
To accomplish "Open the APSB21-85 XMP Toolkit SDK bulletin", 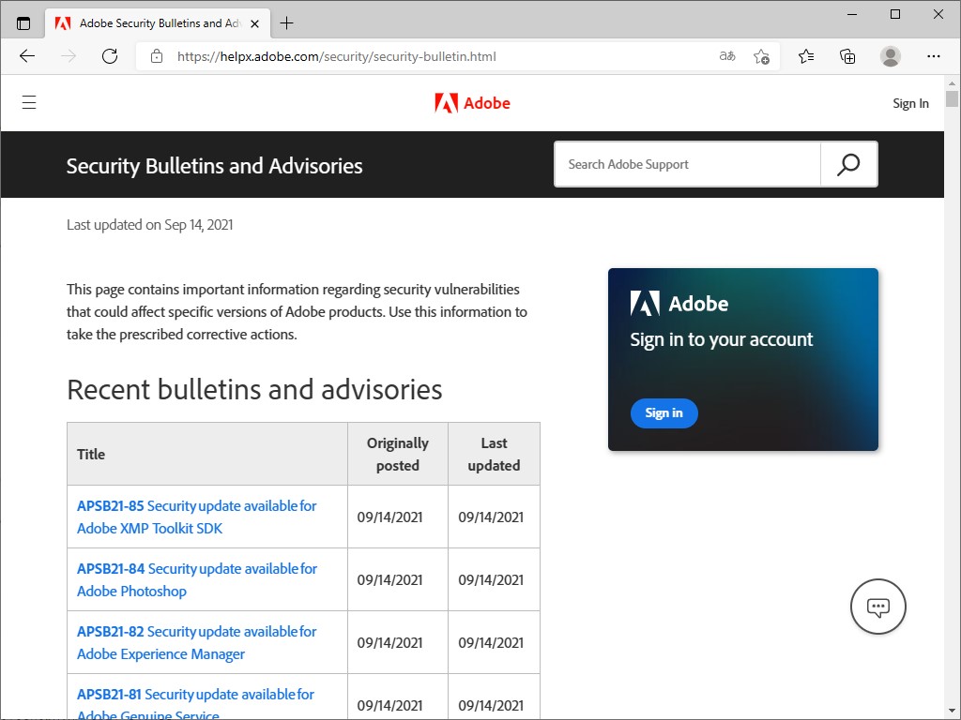I will pos(196,517).
